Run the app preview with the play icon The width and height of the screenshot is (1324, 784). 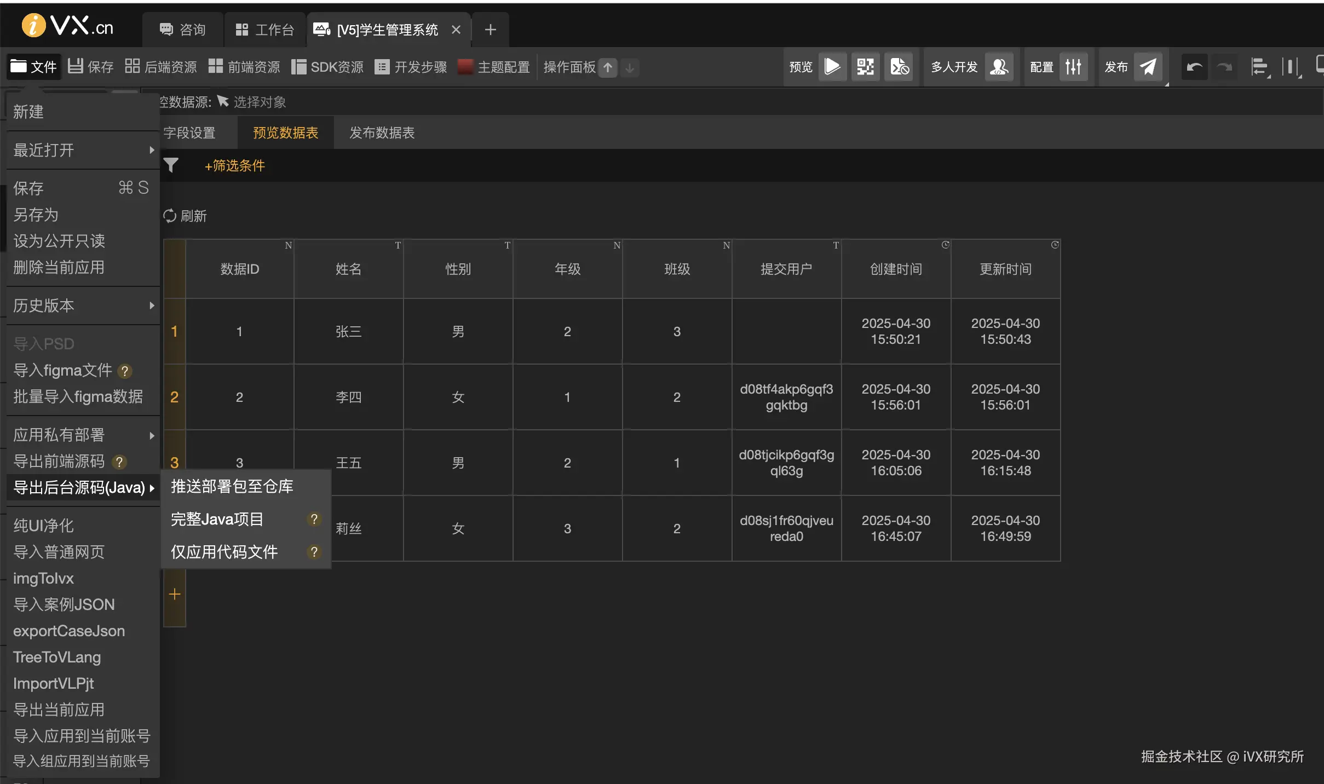point(831,66)
